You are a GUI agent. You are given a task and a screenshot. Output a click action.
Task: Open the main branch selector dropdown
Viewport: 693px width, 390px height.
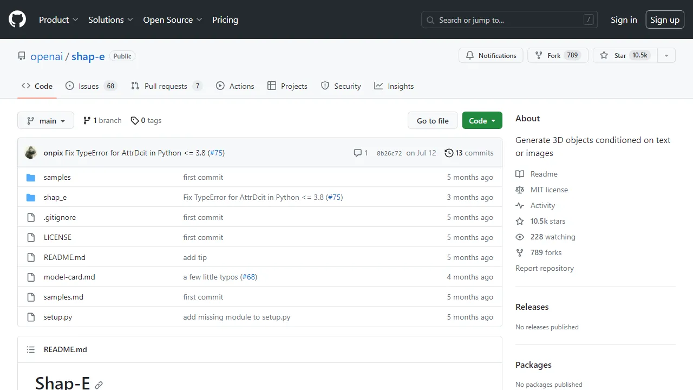click(x=45, y=121)
